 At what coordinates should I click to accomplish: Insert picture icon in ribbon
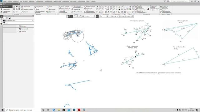(x=130, y=9)
